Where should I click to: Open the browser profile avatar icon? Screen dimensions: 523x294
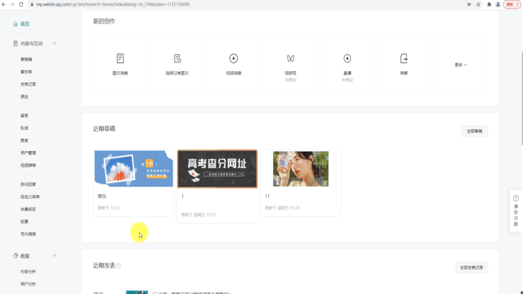pos(498,4)
